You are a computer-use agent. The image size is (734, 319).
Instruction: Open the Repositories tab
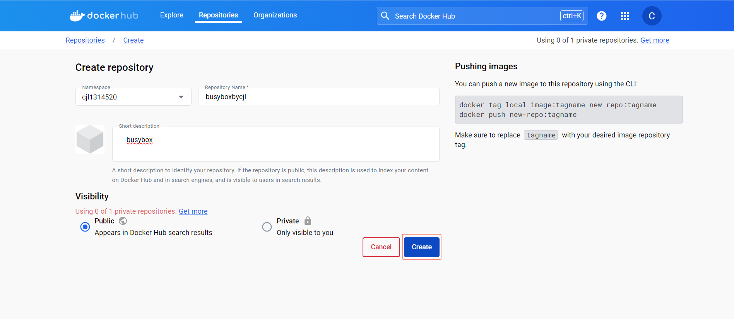[218, 15]
